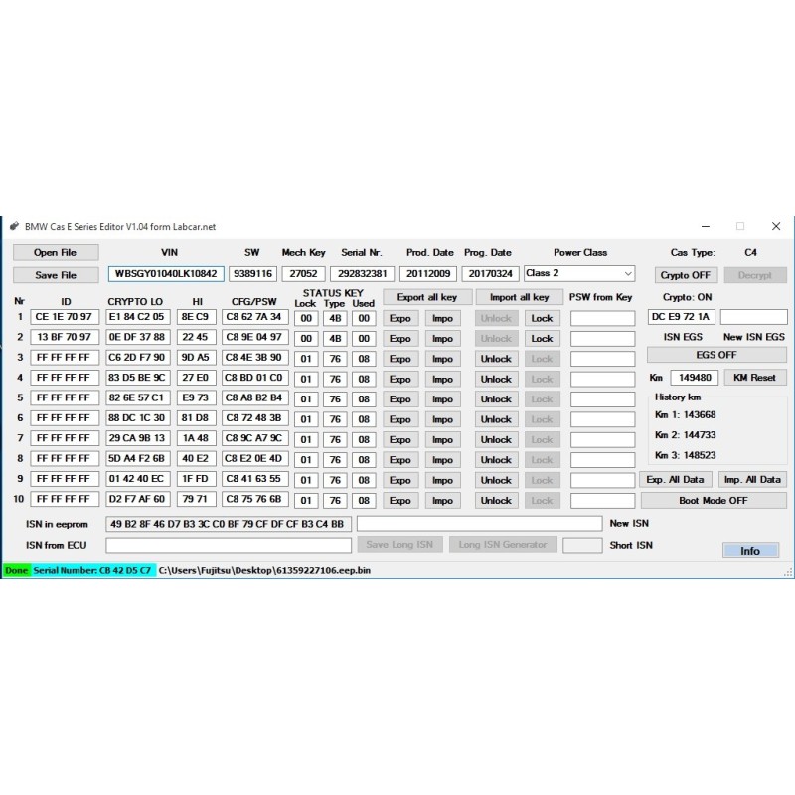Viewport: 795px width, 795px height.
Task: Open the Power Class dropdown
Action: pos(579,274)
